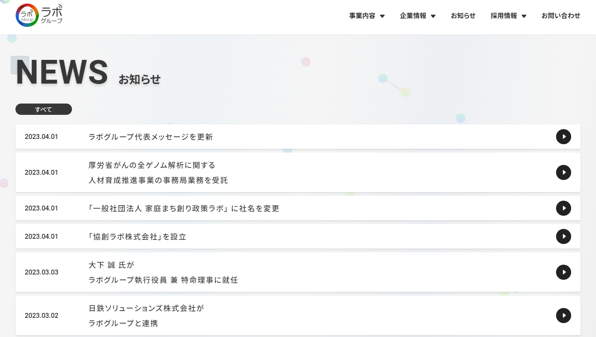Click the お知らせ subtitle beside NEWS
The width and height of the screenshot is (596, 337).
click(139, 79)
